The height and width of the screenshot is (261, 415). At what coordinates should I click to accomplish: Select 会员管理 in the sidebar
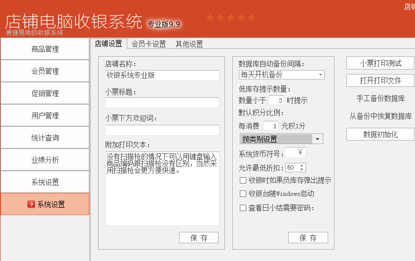point(45,71)
